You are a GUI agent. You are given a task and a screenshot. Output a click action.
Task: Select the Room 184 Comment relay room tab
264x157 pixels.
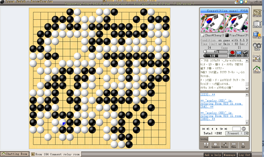click(56, 154)
